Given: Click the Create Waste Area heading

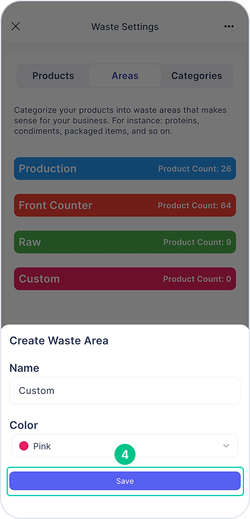Looking at the screenshot, I should (59, 340).
